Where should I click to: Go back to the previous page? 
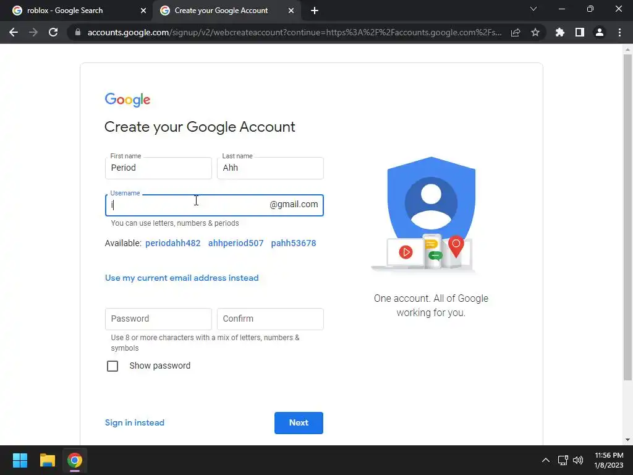(x=14, y=32)
